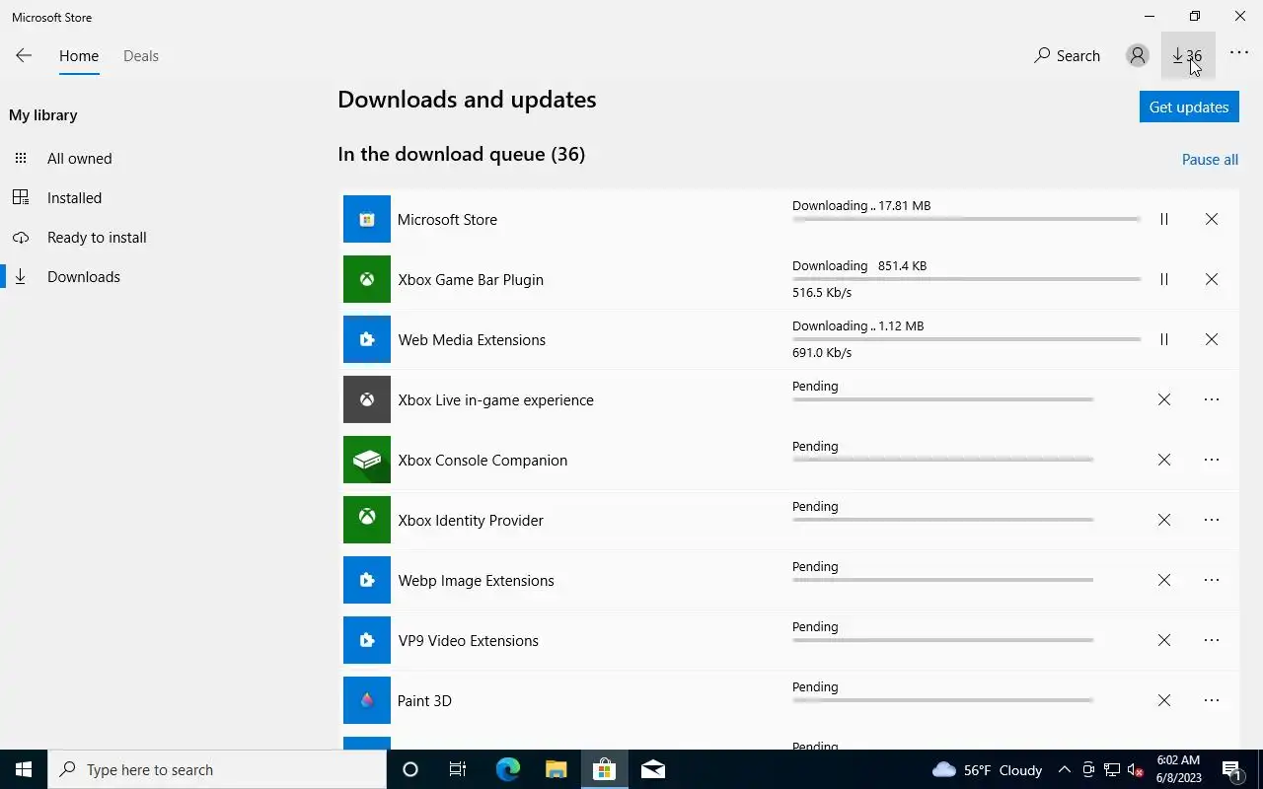Open more options for VP9 Video Extensions
The height and width of the screenshot is (789, 1263).
[x=1212, y=640]
